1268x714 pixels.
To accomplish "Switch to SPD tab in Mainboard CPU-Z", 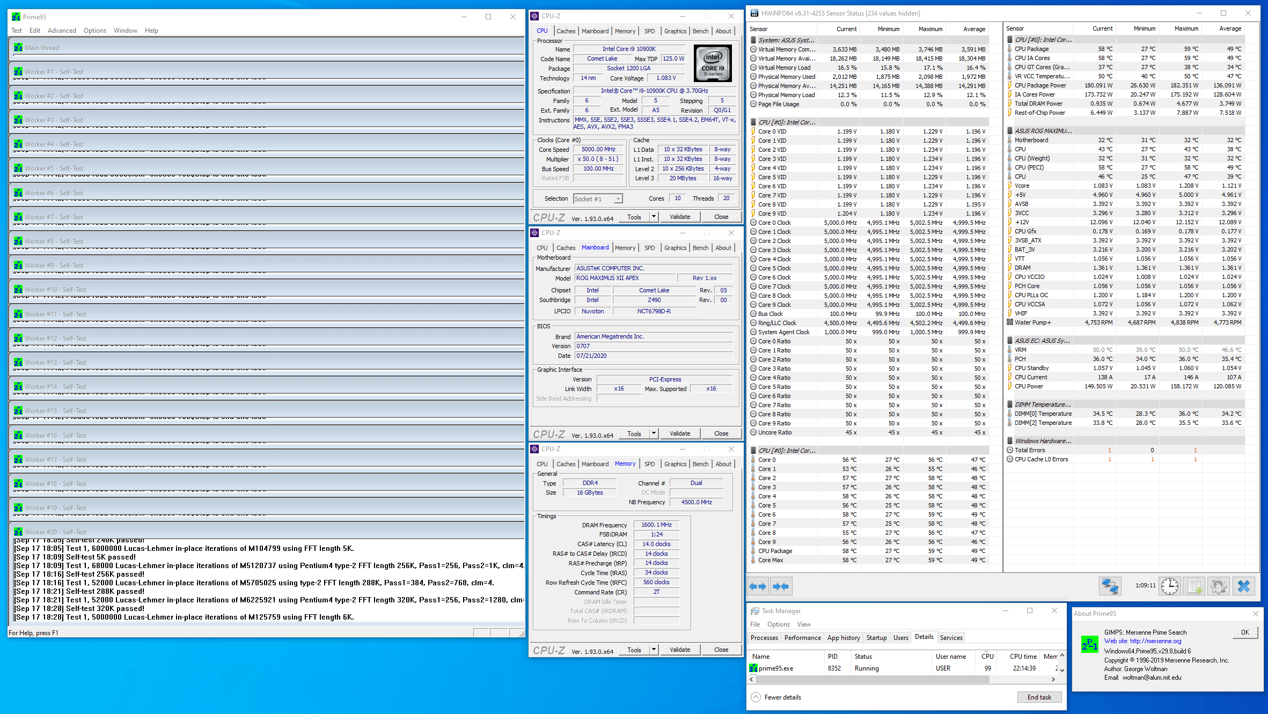I will coord(649,248).
